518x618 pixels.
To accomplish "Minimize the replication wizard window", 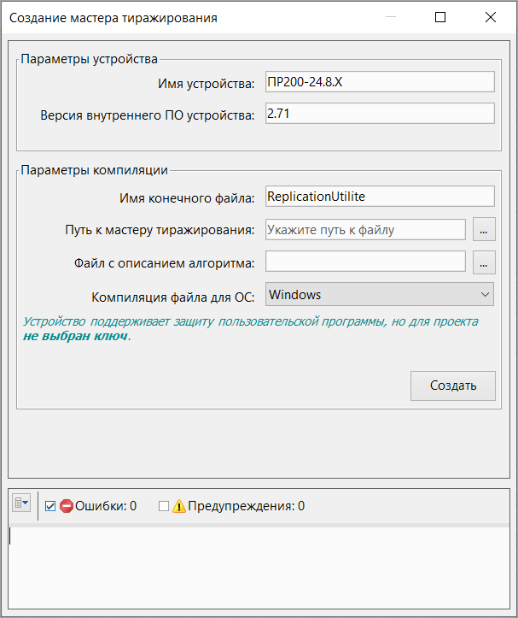I will click(x=392, y=17).
